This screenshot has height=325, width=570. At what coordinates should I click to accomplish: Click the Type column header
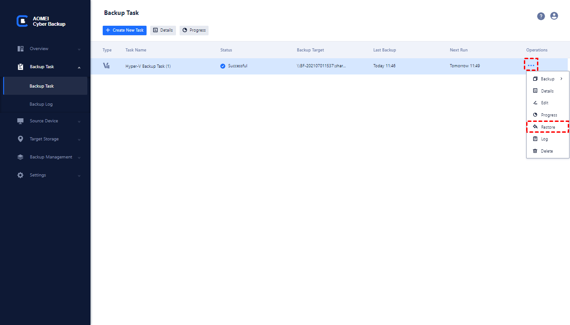(x=107, y=50)
